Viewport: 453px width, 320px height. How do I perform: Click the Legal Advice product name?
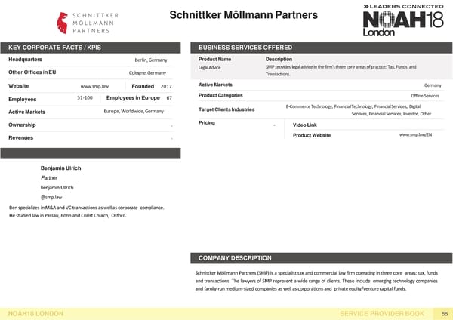click(x=209, y=68)
